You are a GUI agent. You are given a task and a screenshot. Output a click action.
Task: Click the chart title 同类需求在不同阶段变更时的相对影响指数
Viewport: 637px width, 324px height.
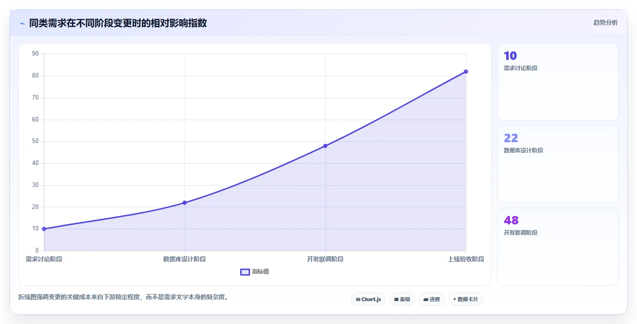(118, 23)
